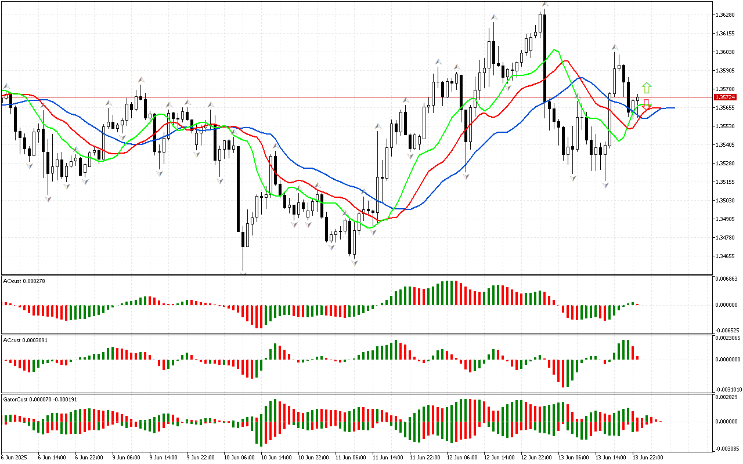Click the 10 Jun 06:00 time label
The height and width of the screenshot is (464, 743).
240,457
